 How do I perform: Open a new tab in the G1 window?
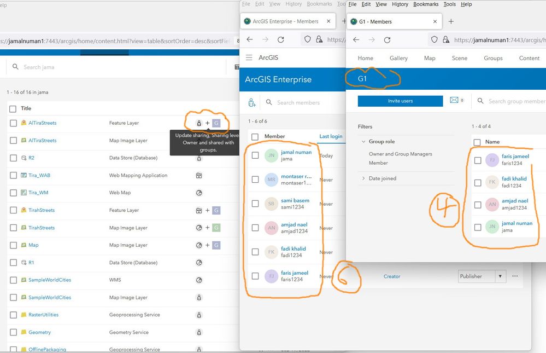pyautogui.click(x=451, y=22)
